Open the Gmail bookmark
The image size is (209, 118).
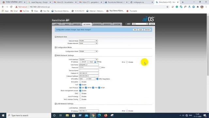coord(14,11)
